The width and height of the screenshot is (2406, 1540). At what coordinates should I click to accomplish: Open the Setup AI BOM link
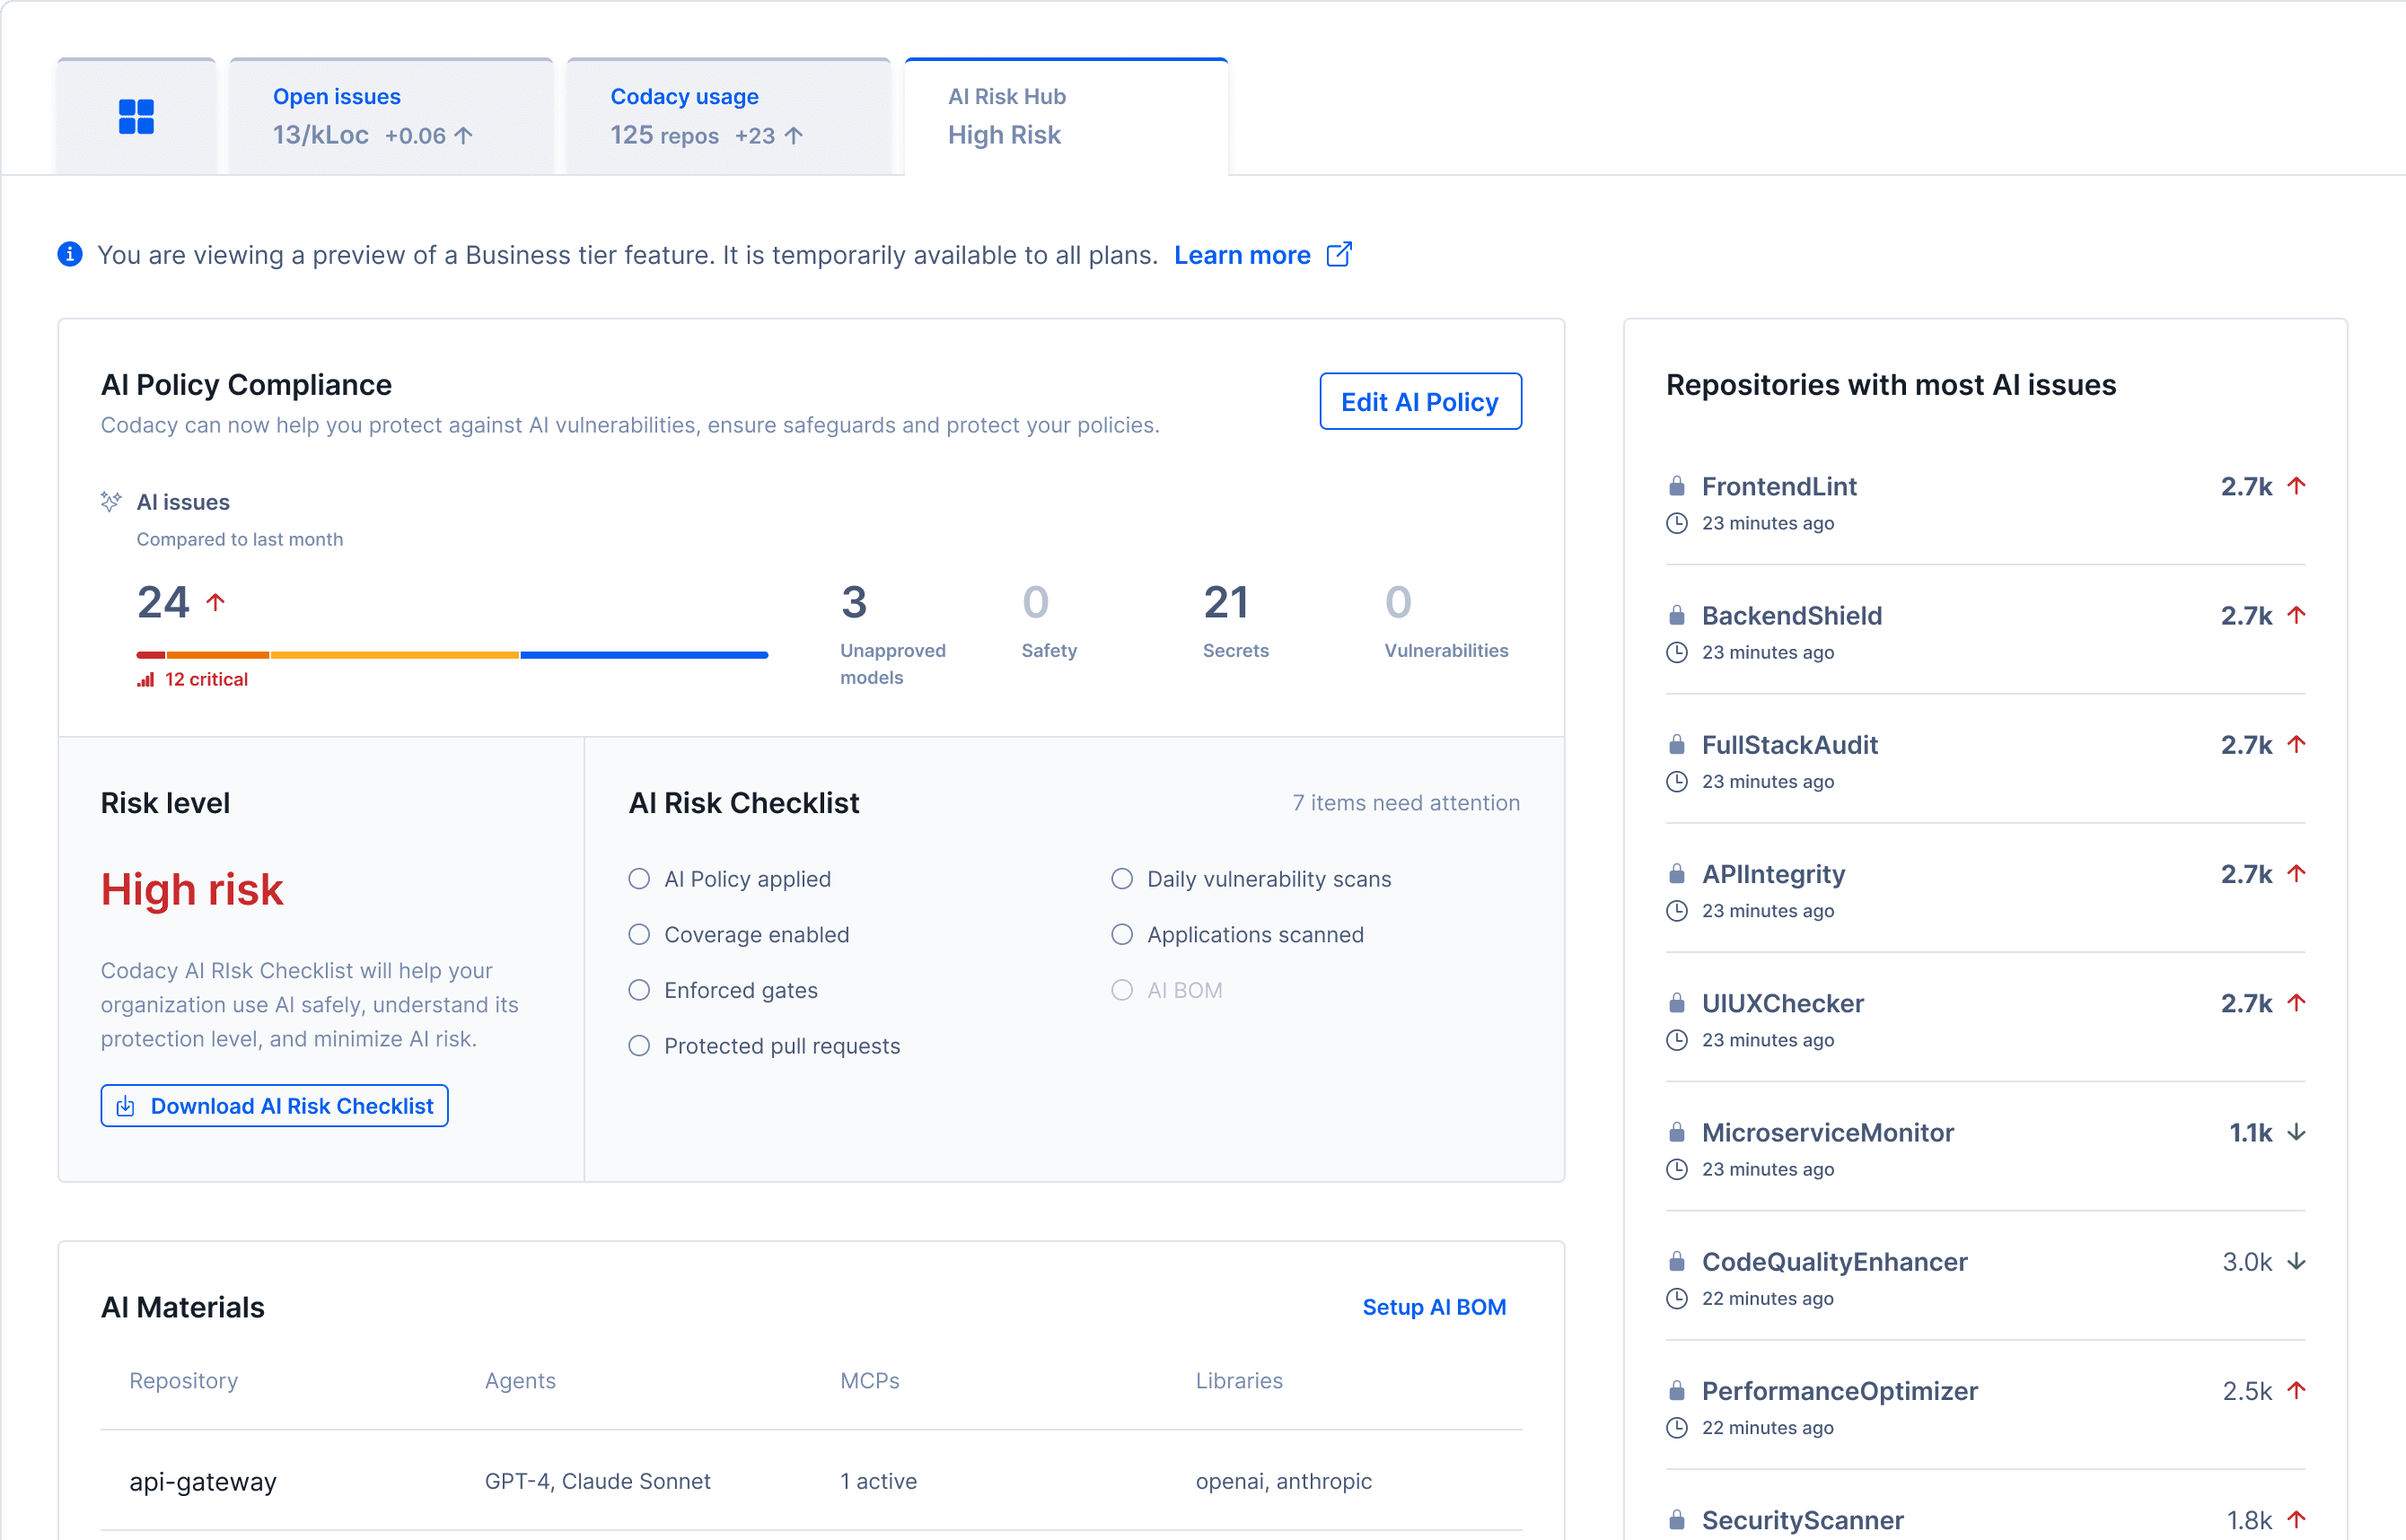(1434, 1307)
